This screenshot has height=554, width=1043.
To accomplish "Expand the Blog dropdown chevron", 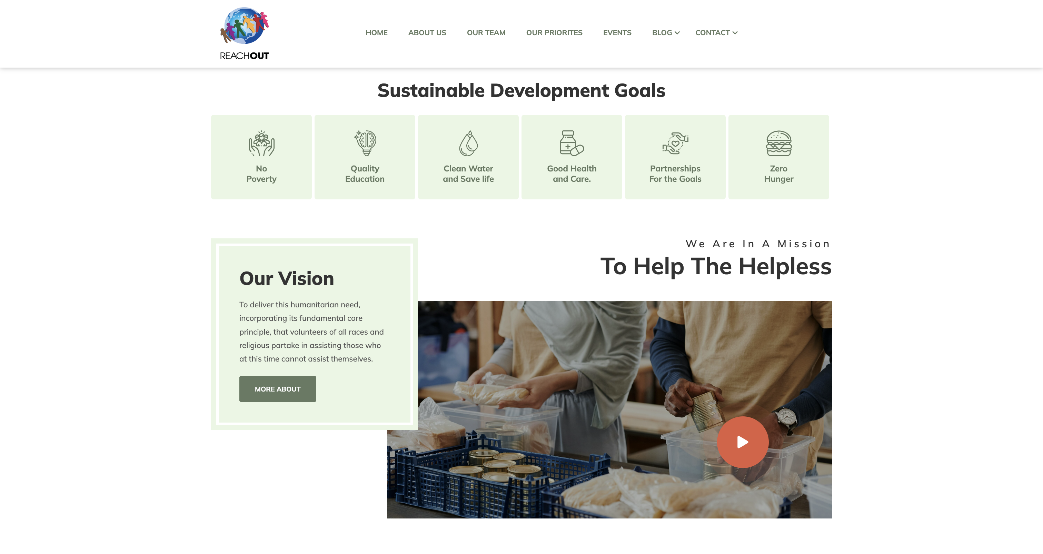I will [x=677, y=33].
